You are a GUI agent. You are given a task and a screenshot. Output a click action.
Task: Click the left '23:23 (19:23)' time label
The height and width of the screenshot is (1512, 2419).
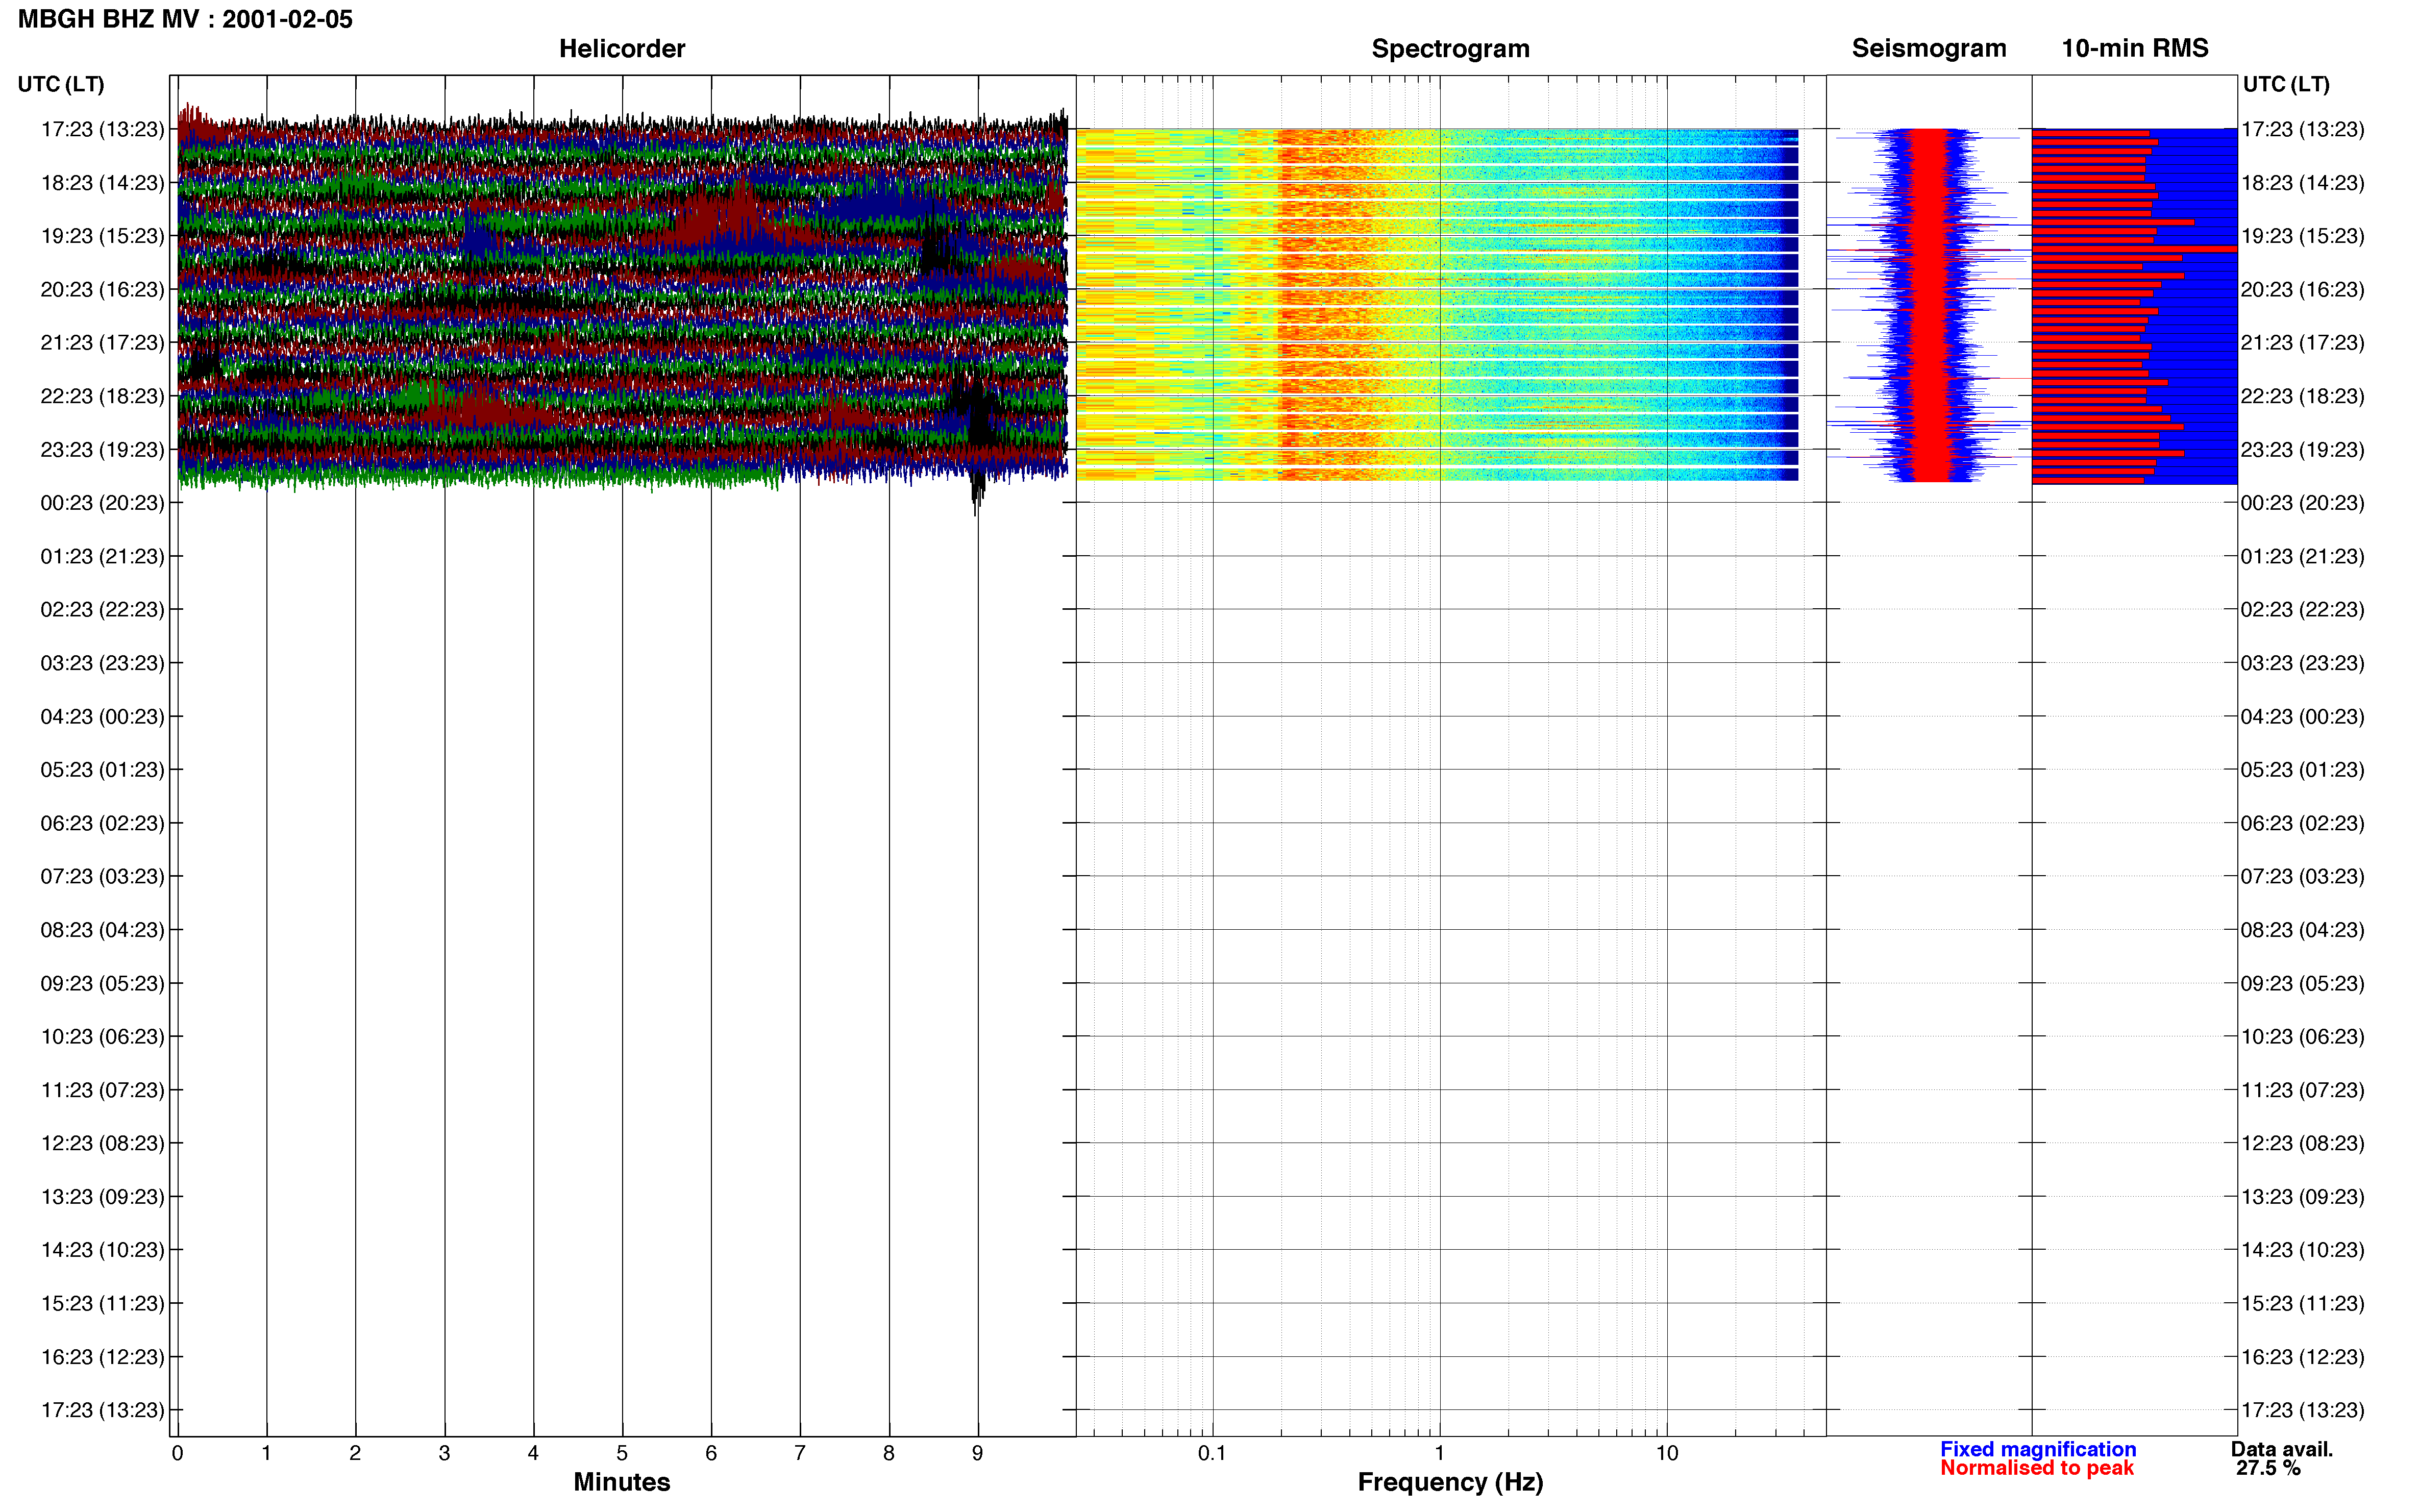coord(102,449)
